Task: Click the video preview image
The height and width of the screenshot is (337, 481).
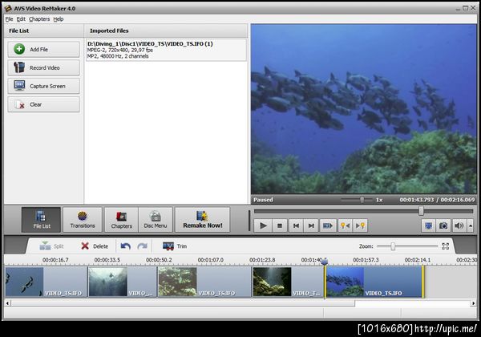Action: [x=363, y=109]
